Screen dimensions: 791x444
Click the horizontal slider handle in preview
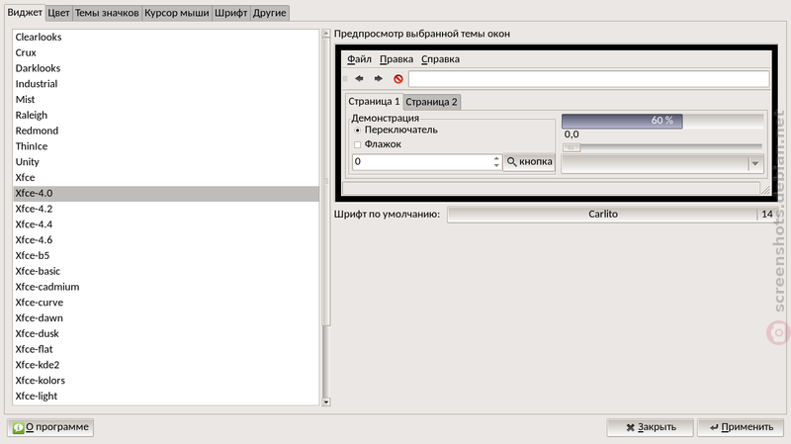pos(571,147)
